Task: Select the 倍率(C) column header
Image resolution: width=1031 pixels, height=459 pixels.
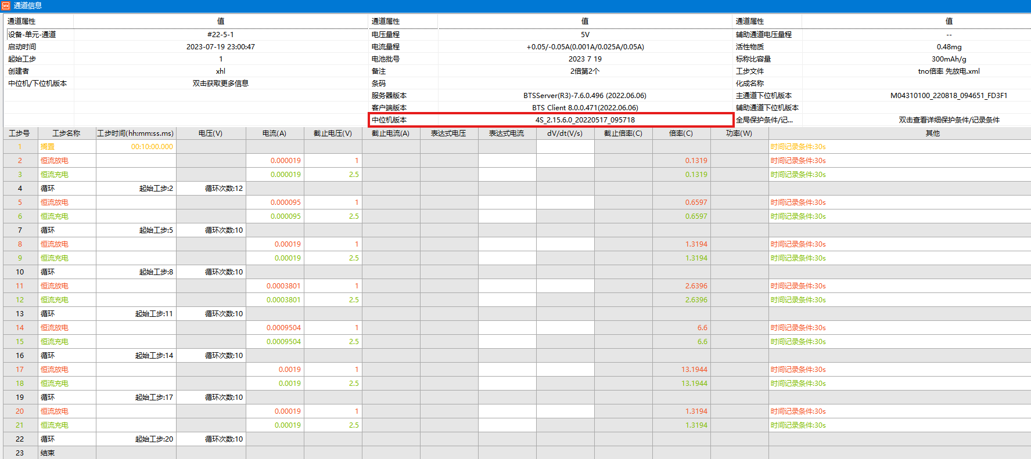Action: coord(681,133)
